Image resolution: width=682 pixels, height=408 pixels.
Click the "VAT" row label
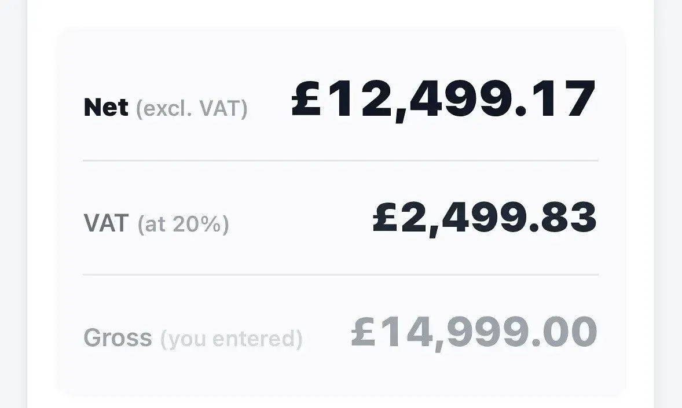click(106, 223)
